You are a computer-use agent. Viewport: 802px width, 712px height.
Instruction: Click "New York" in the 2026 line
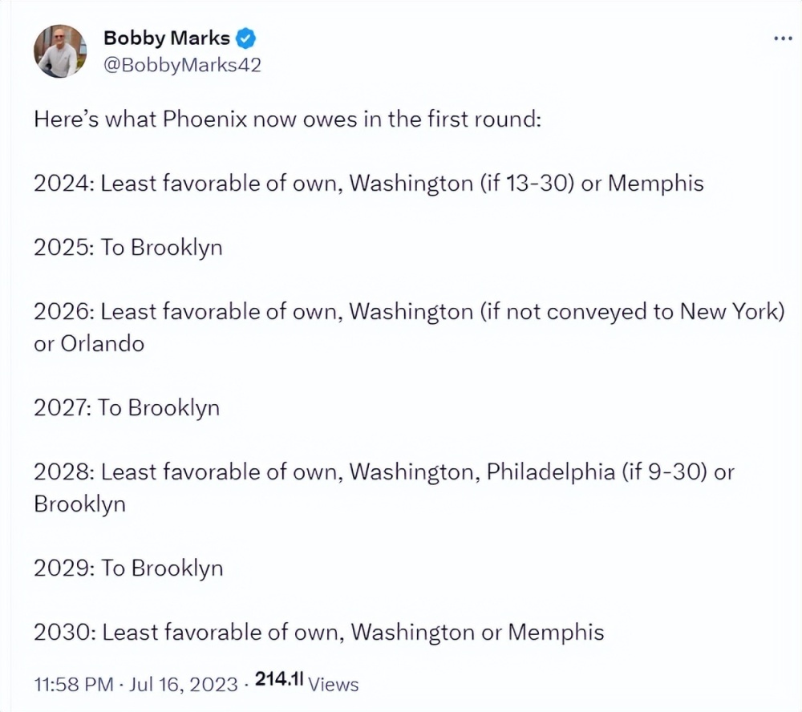click(730, 311)
